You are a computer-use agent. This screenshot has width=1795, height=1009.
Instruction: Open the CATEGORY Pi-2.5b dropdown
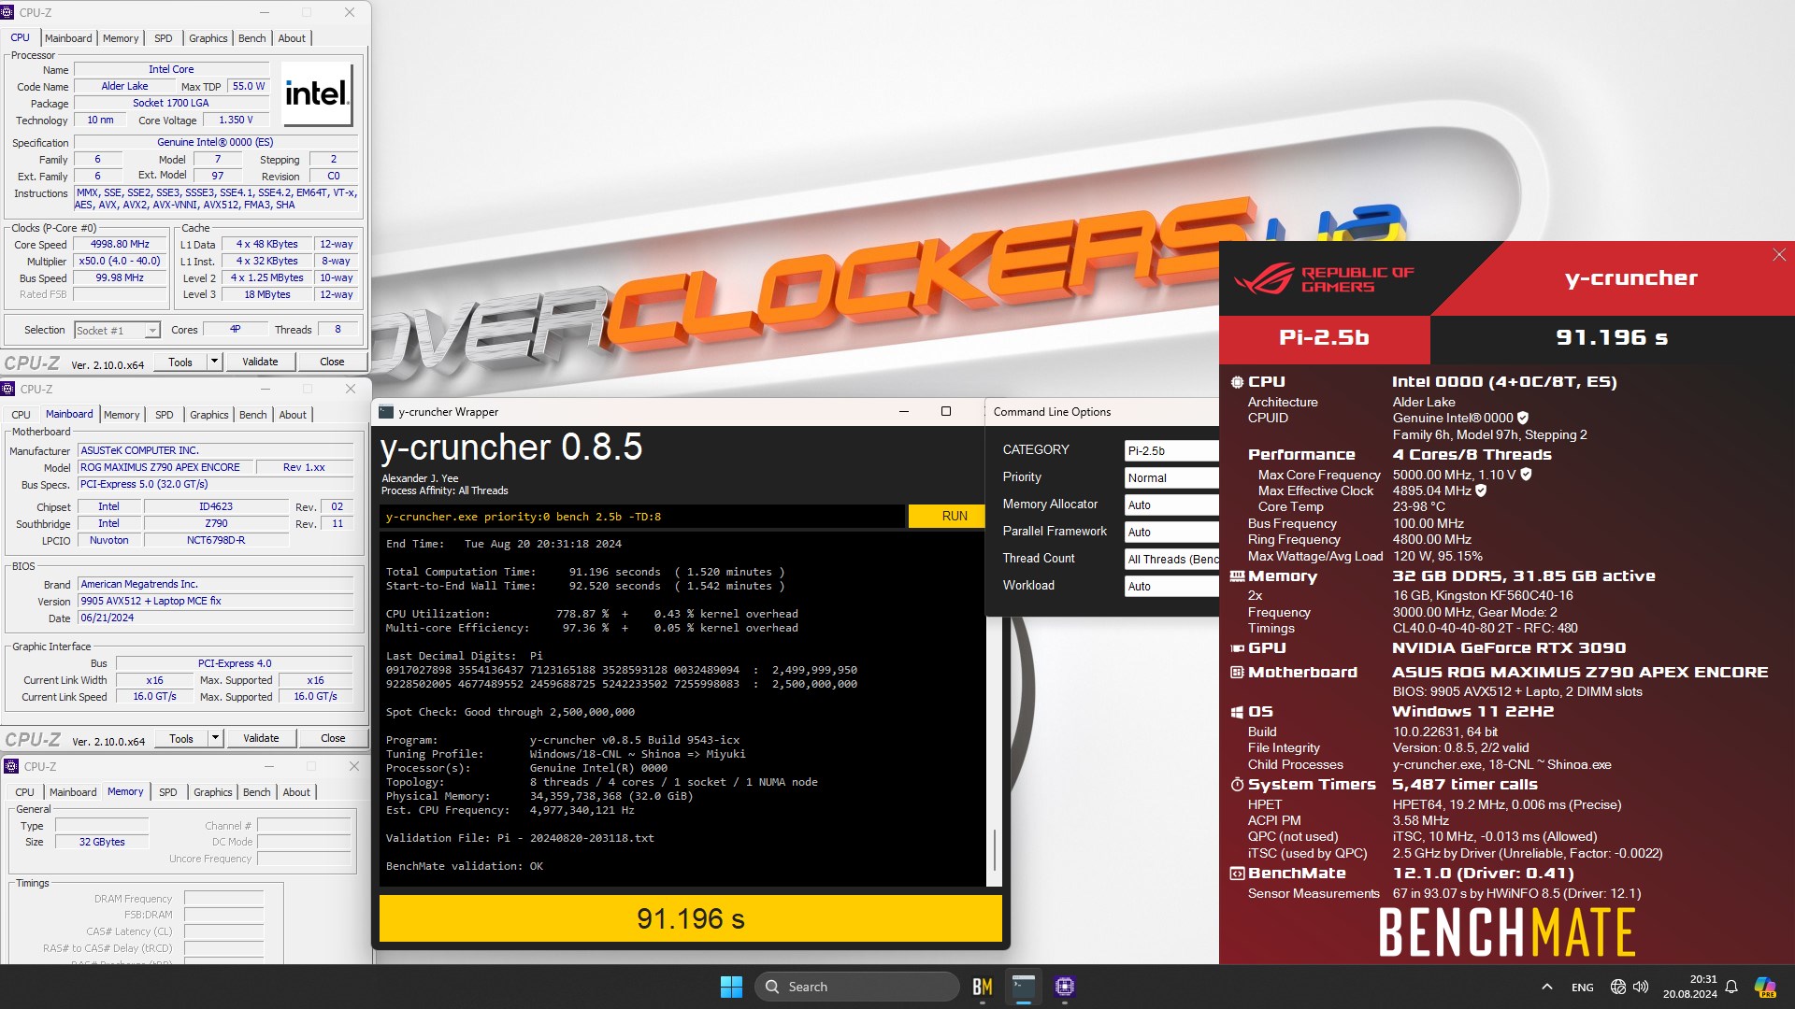(1171, 450)
